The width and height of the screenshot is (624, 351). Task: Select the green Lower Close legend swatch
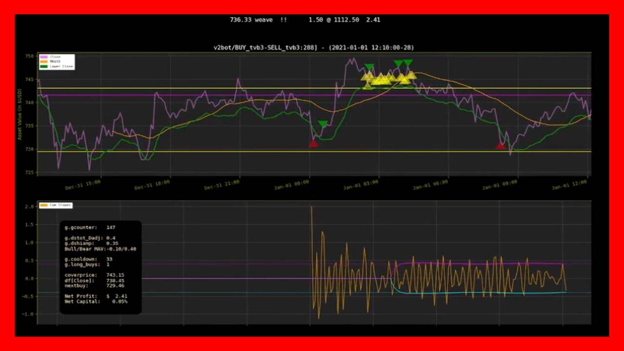[x=44, y=66]
